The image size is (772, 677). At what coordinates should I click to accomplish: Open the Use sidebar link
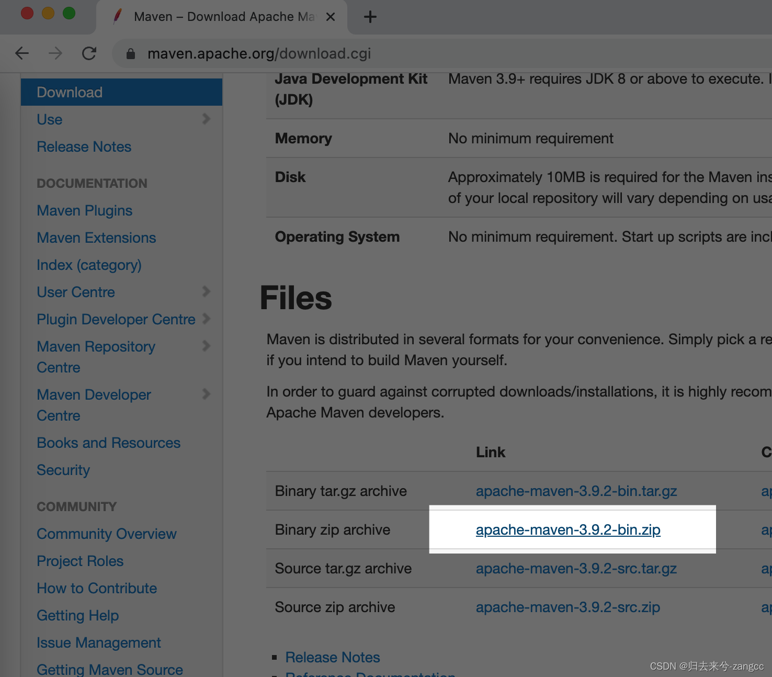click(50, 119)
